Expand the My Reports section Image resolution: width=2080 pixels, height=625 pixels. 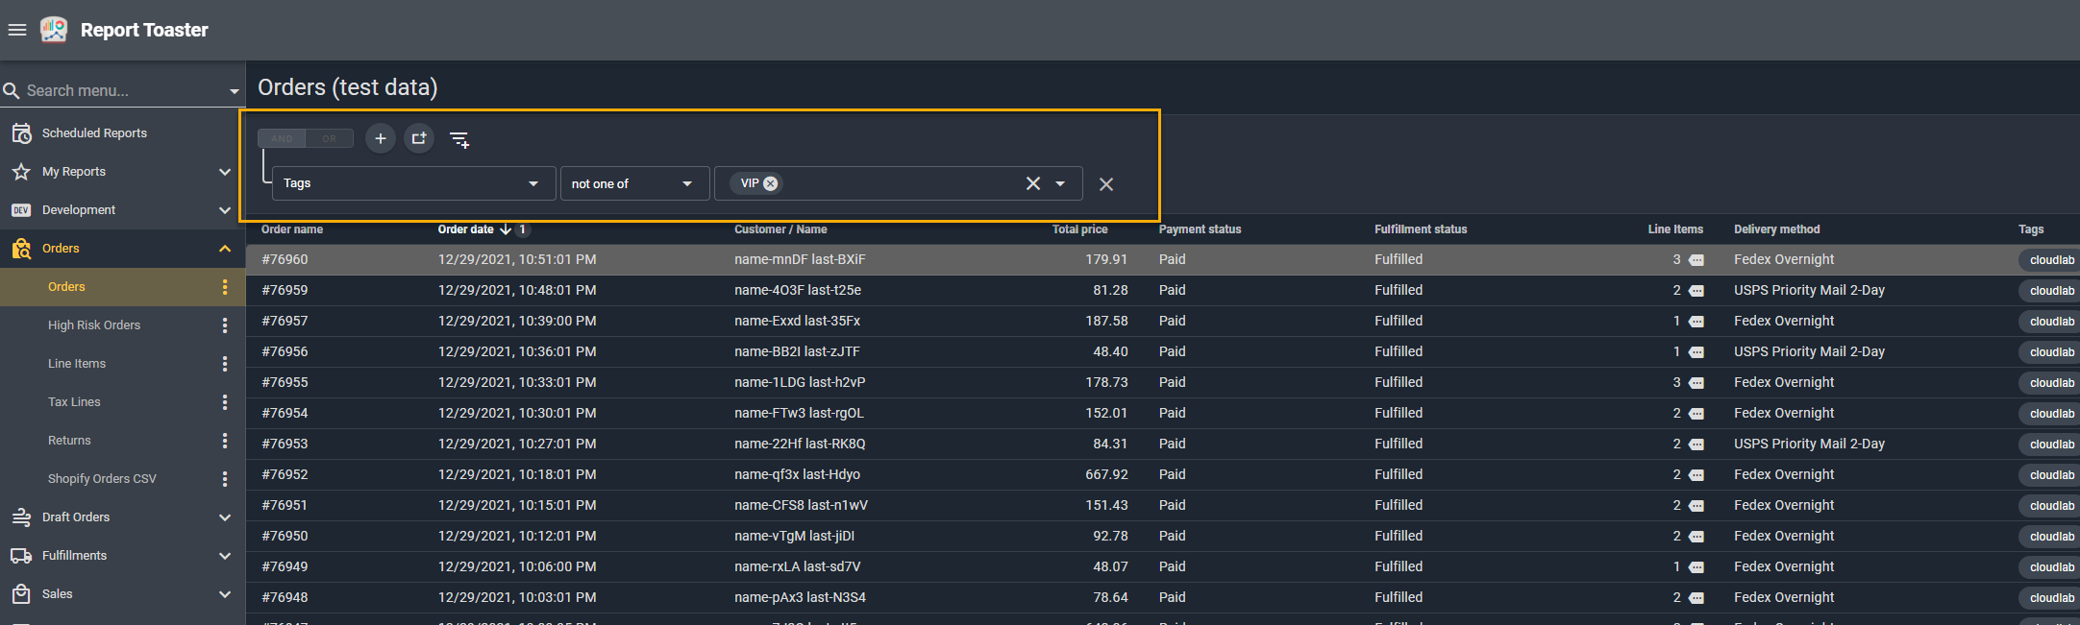tap(225, 172)
